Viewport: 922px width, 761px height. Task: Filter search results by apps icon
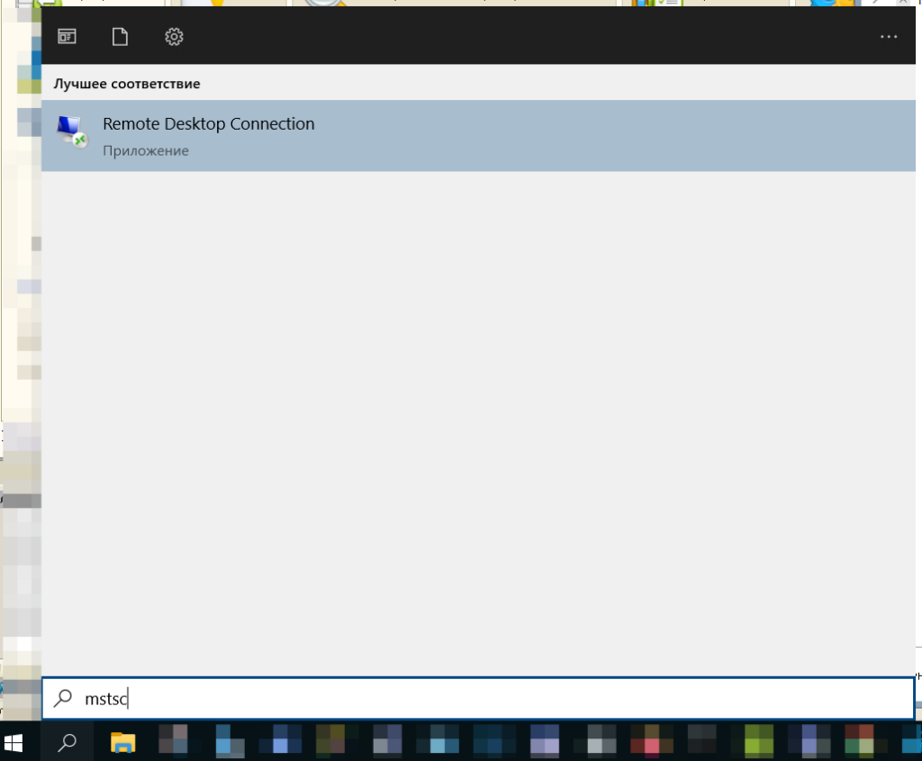[x=67, y=37]
